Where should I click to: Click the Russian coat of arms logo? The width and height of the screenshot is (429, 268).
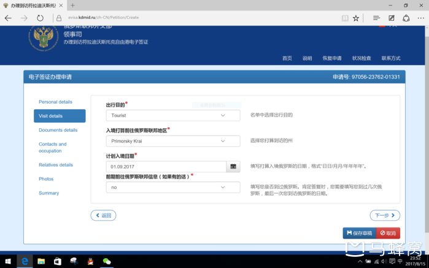(43, 37)
